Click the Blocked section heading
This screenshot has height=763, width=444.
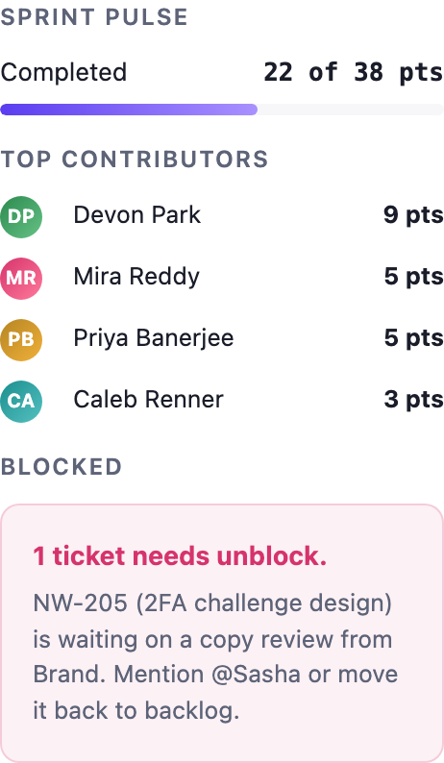tap(61, 467)
